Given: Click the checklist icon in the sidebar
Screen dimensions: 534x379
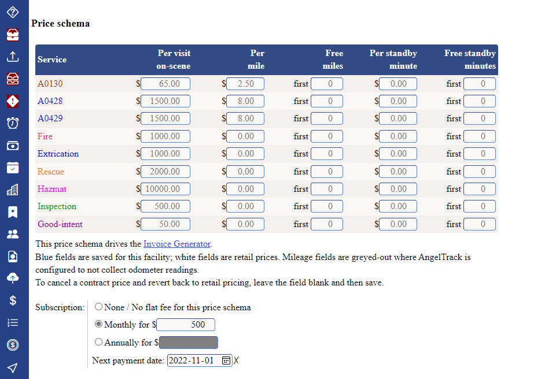Looking at the screenshot, I should pos(13,322).
